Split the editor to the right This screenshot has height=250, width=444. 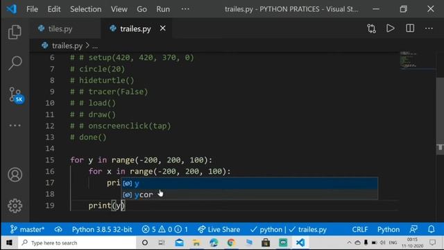tap(410, 28)
